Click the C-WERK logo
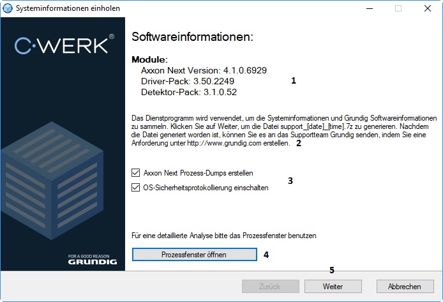Image resolution: width=443 pixels, height=302 pixels. click(x=64, y=45)
